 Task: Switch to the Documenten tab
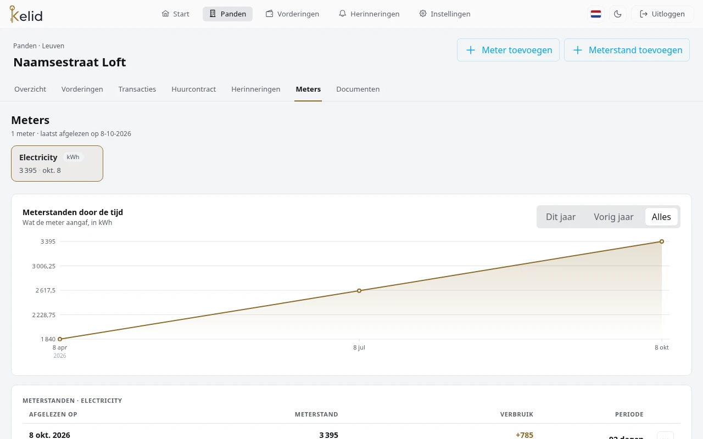pyautogui.click(x=358, y=89)
